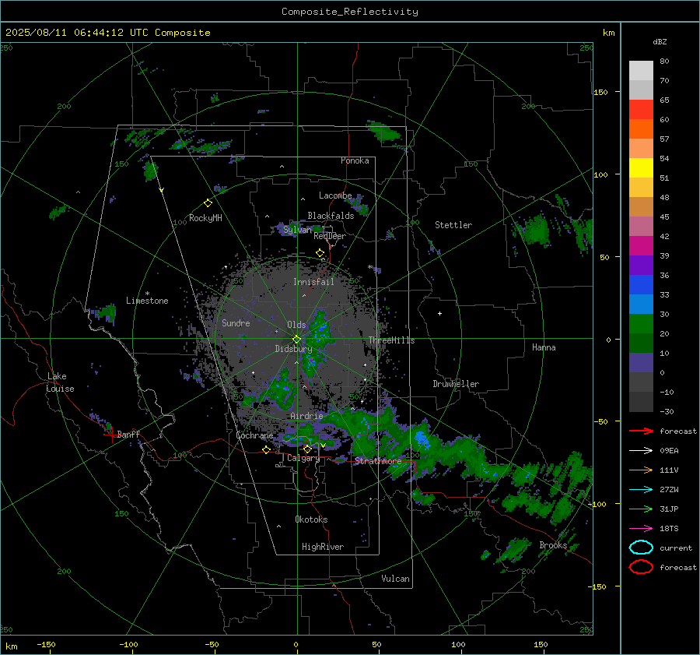Click the dBZ legend heading
Image resolution: width=700 pixels, height=655 pixels.
point(660,41)
